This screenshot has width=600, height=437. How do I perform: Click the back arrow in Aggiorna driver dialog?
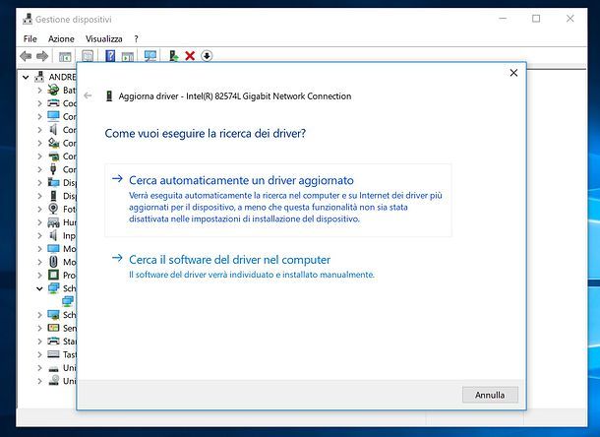pos(88,95)
